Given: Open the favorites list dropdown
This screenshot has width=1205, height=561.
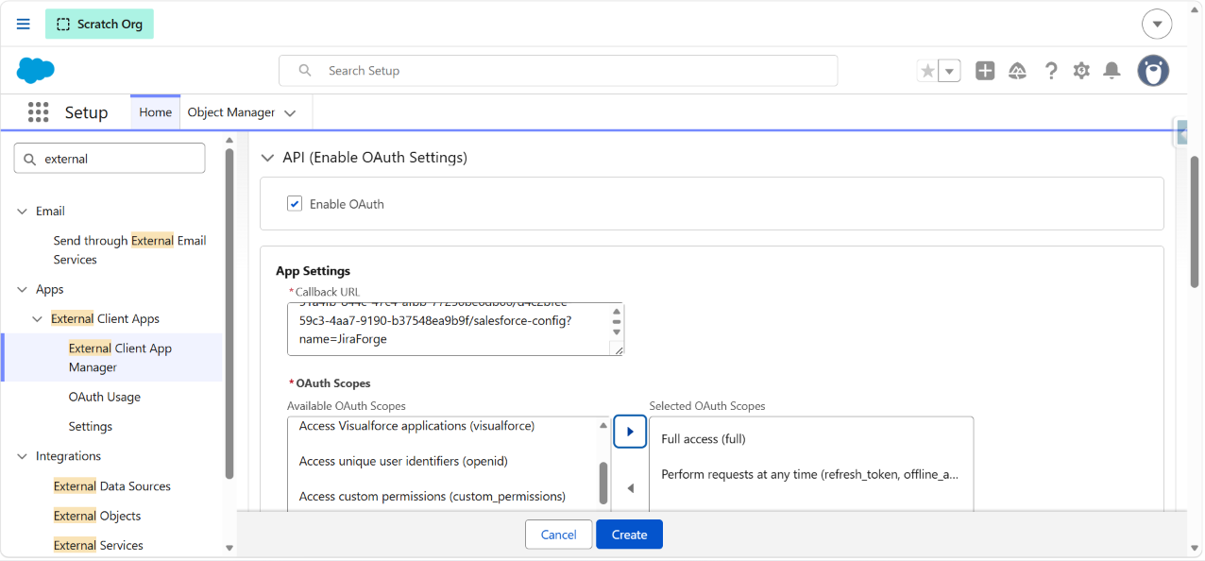Looking at the screenshot, I should (950, 71).
